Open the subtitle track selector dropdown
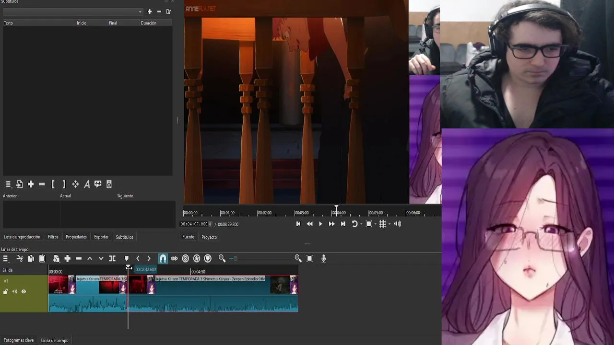Screen dimensions: 614x345 point(73,11)
